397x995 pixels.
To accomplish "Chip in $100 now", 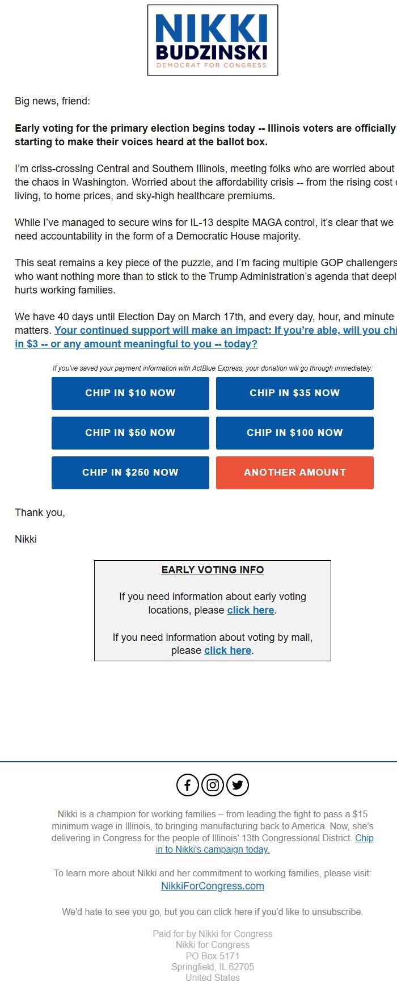I will 294,433.
